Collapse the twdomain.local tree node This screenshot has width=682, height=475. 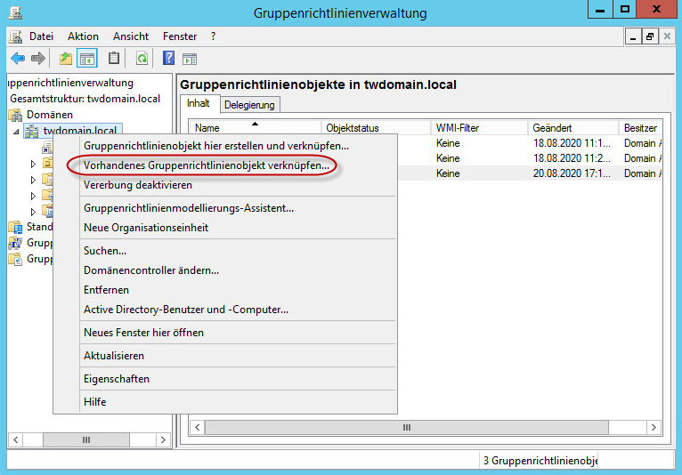(x=17, y=132)
